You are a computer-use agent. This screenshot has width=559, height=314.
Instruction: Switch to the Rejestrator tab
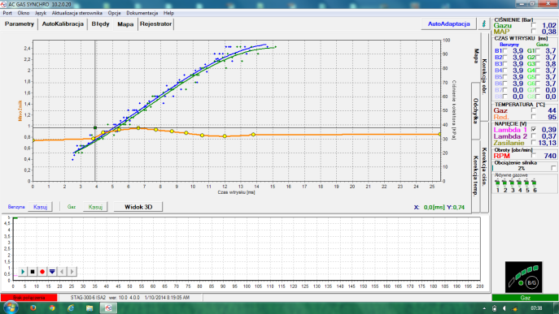[155, 24]
